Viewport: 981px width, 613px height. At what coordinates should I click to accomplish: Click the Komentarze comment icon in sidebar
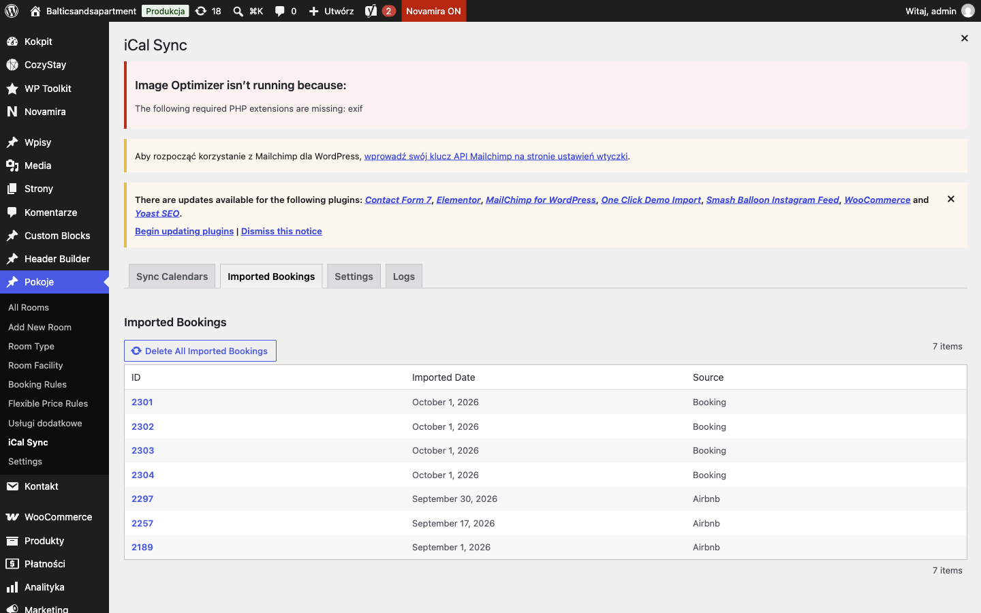click(x=12, y=213)
